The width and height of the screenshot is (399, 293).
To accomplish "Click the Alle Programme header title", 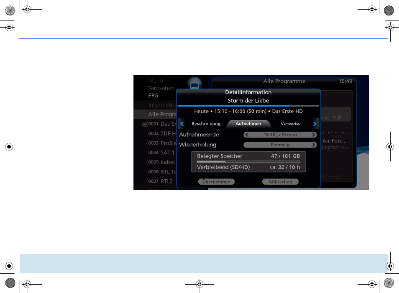I will 284,81.
